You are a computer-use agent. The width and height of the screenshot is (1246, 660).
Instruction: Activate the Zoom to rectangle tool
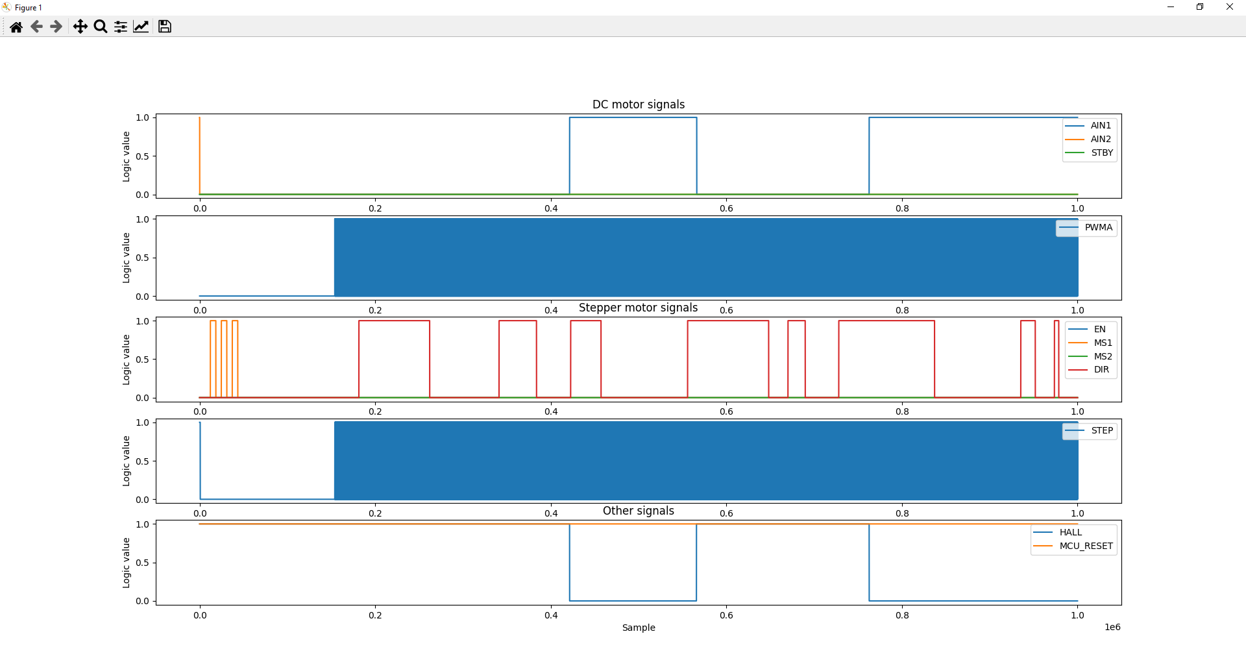tap(101, 27)
